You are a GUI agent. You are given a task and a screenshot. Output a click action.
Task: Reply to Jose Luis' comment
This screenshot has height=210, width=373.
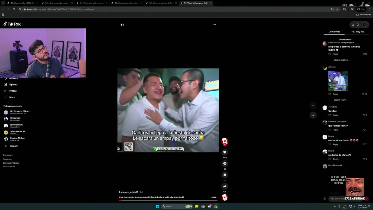point(335,115)
